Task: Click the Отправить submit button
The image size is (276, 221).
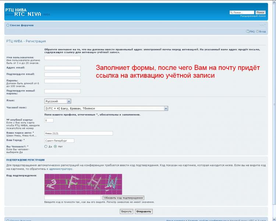Action: tap(144, 211)
